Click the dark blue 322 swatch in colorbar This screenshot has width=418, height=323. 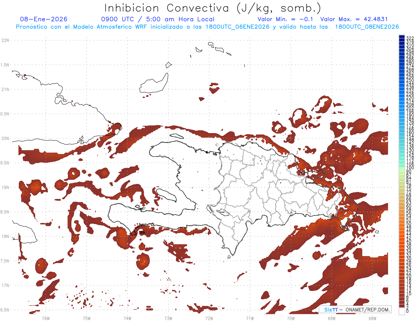coord(402,37)
